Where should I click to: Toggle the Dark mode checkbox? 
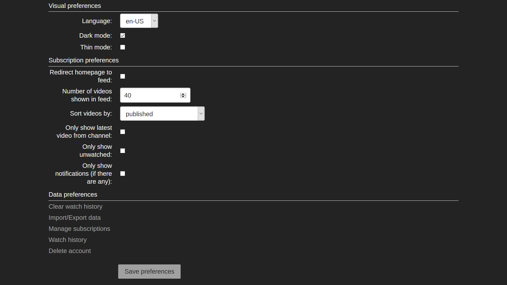tap(123, 35)
